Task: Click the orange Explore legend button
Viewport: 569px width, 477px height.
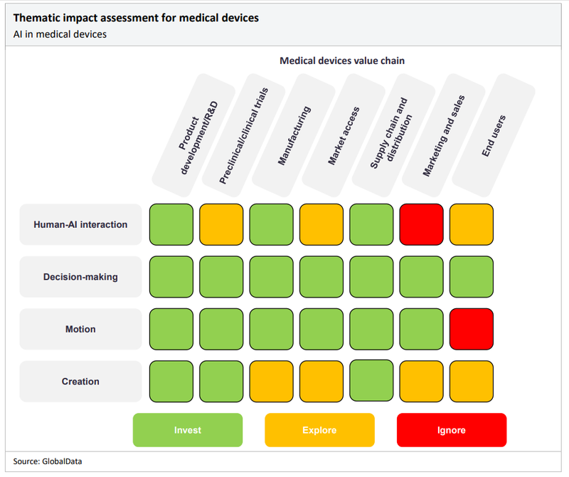Action: [x=319, y=430]
